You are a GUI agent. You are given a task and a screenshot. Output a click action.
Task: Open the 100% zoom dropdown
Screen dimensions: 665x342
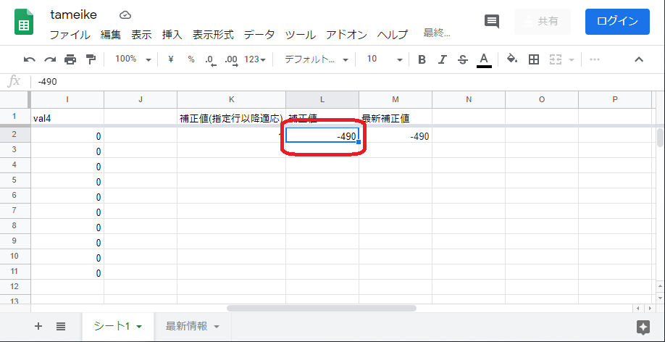133,59
